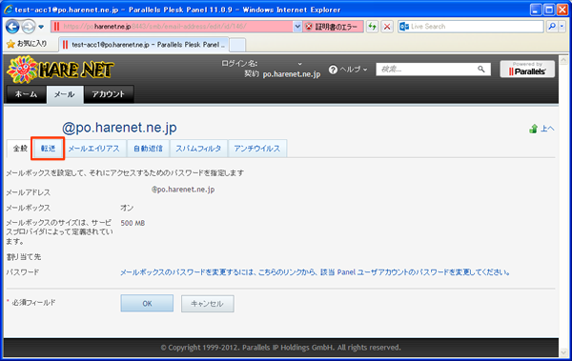Click the Powered by Parallels badge
The height and width of the screenshot is (361, 572).
tap(527, 70)
